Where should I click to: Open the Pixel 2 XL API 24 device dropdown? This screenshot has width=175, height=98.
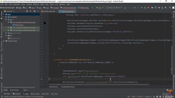114,8
